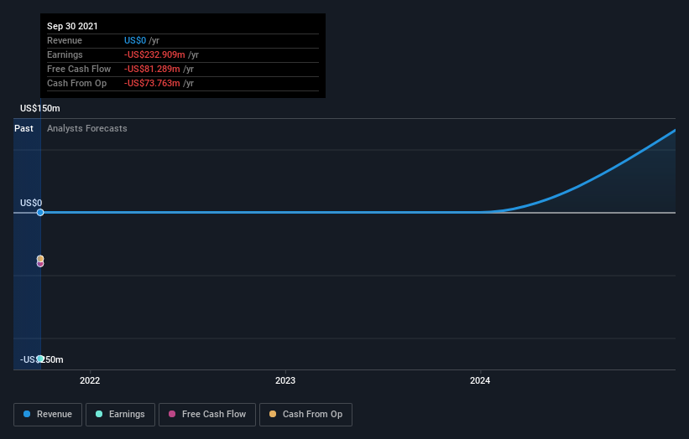Click the US$0 y-axis label
The image size is (689, 439).
[x=31, y=203]
